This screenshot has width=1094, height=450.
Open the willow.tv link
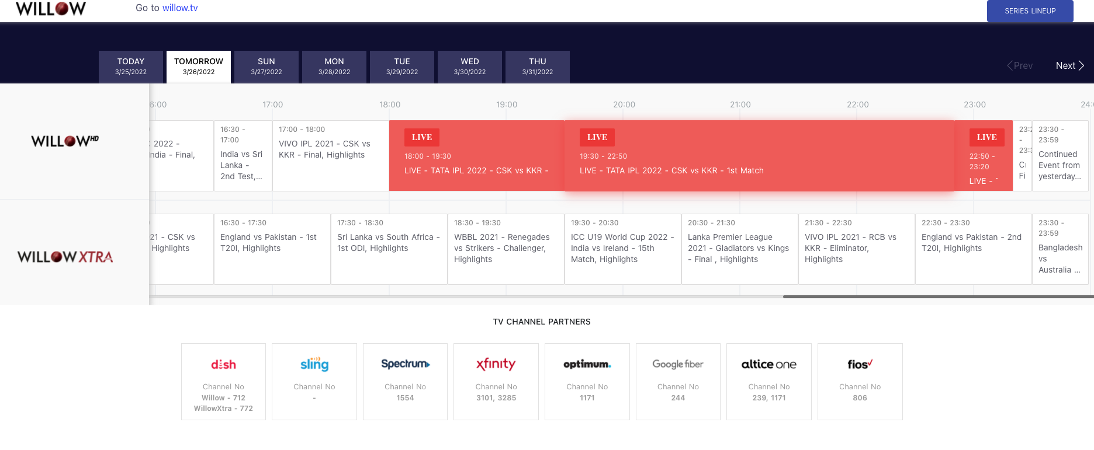180,8
